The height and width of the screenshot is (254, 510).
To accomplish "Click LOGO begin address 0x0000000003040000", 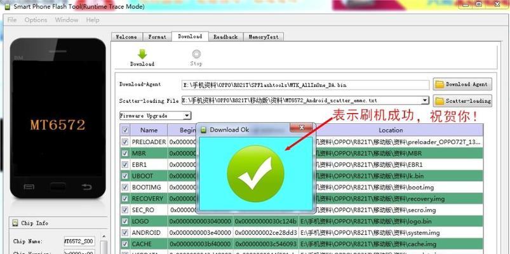I will point(200,221).
